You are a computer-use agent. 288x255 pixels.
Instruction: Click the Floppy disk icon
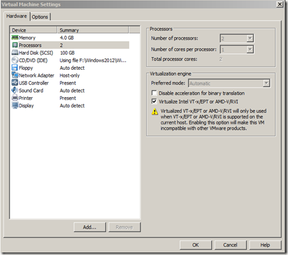(15, 68)
